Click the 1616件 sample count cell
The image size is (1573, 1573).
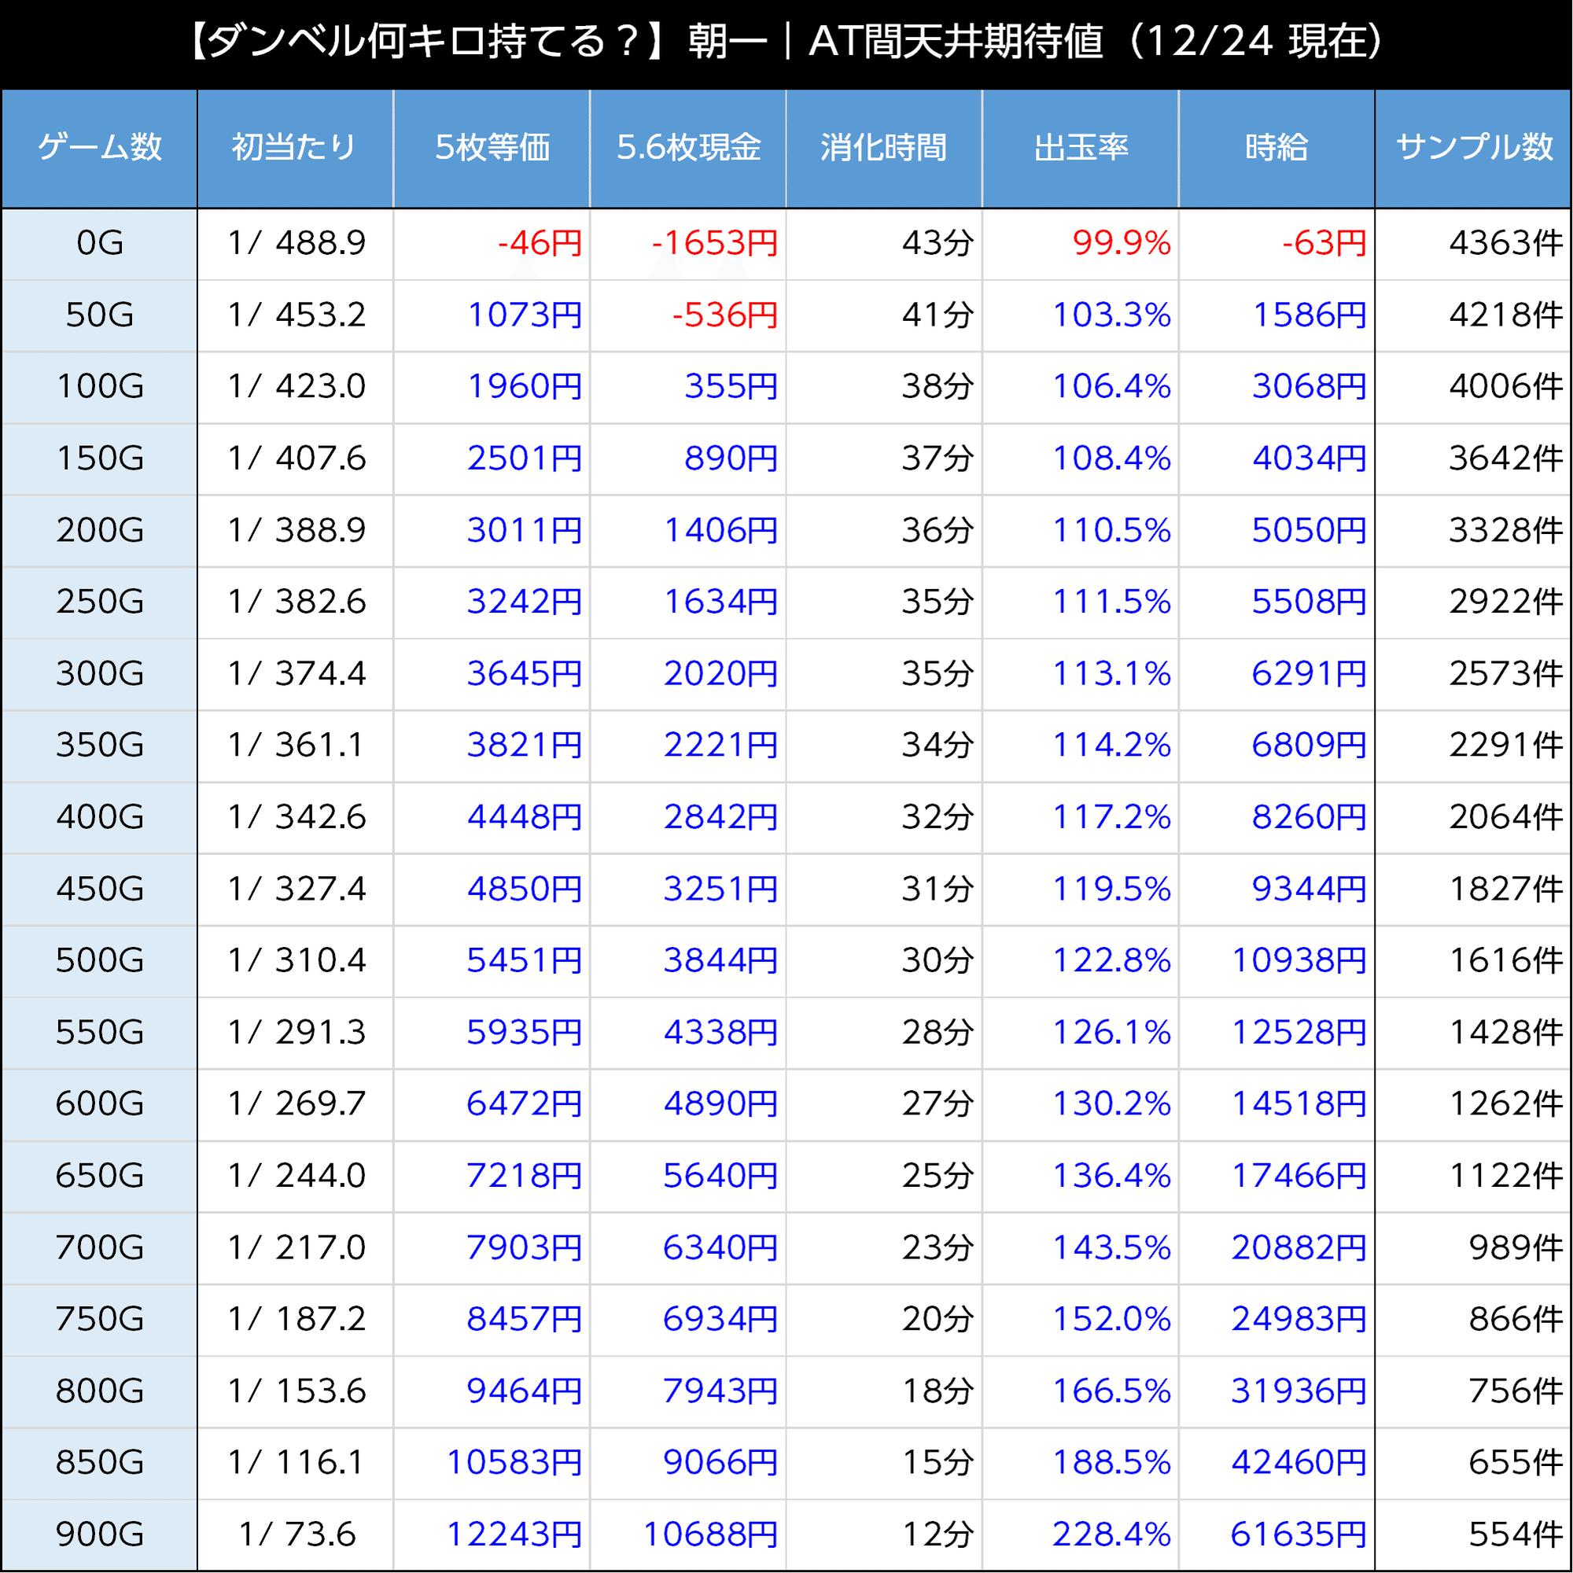coord(1473,962)
